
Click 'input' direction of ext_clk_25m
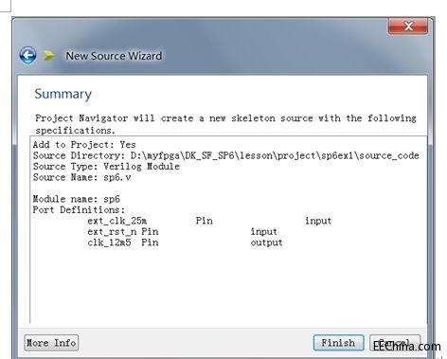point(318,221)
